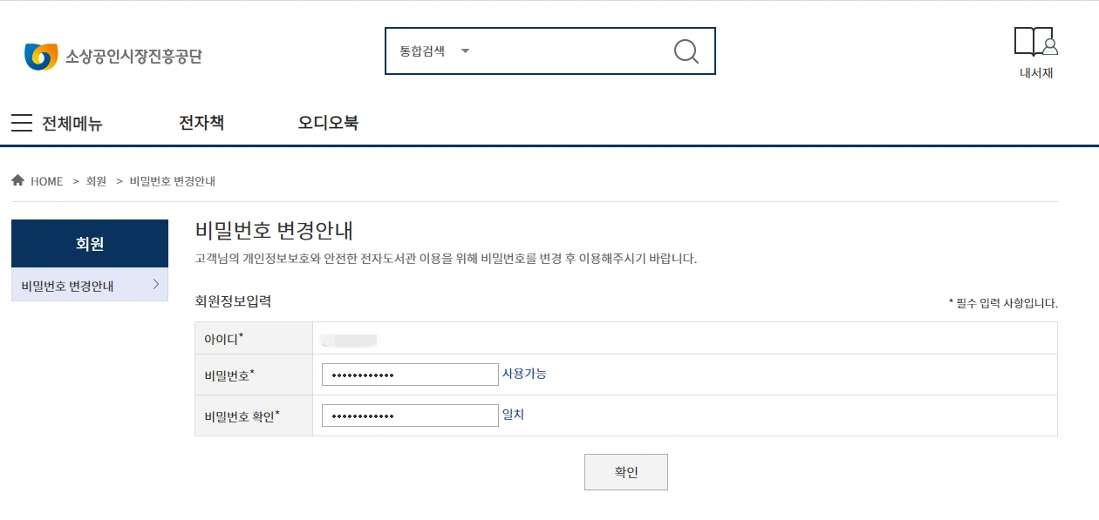Select the 비밀번호 확인 input field

pyautogui.click(x=410, y=415)
